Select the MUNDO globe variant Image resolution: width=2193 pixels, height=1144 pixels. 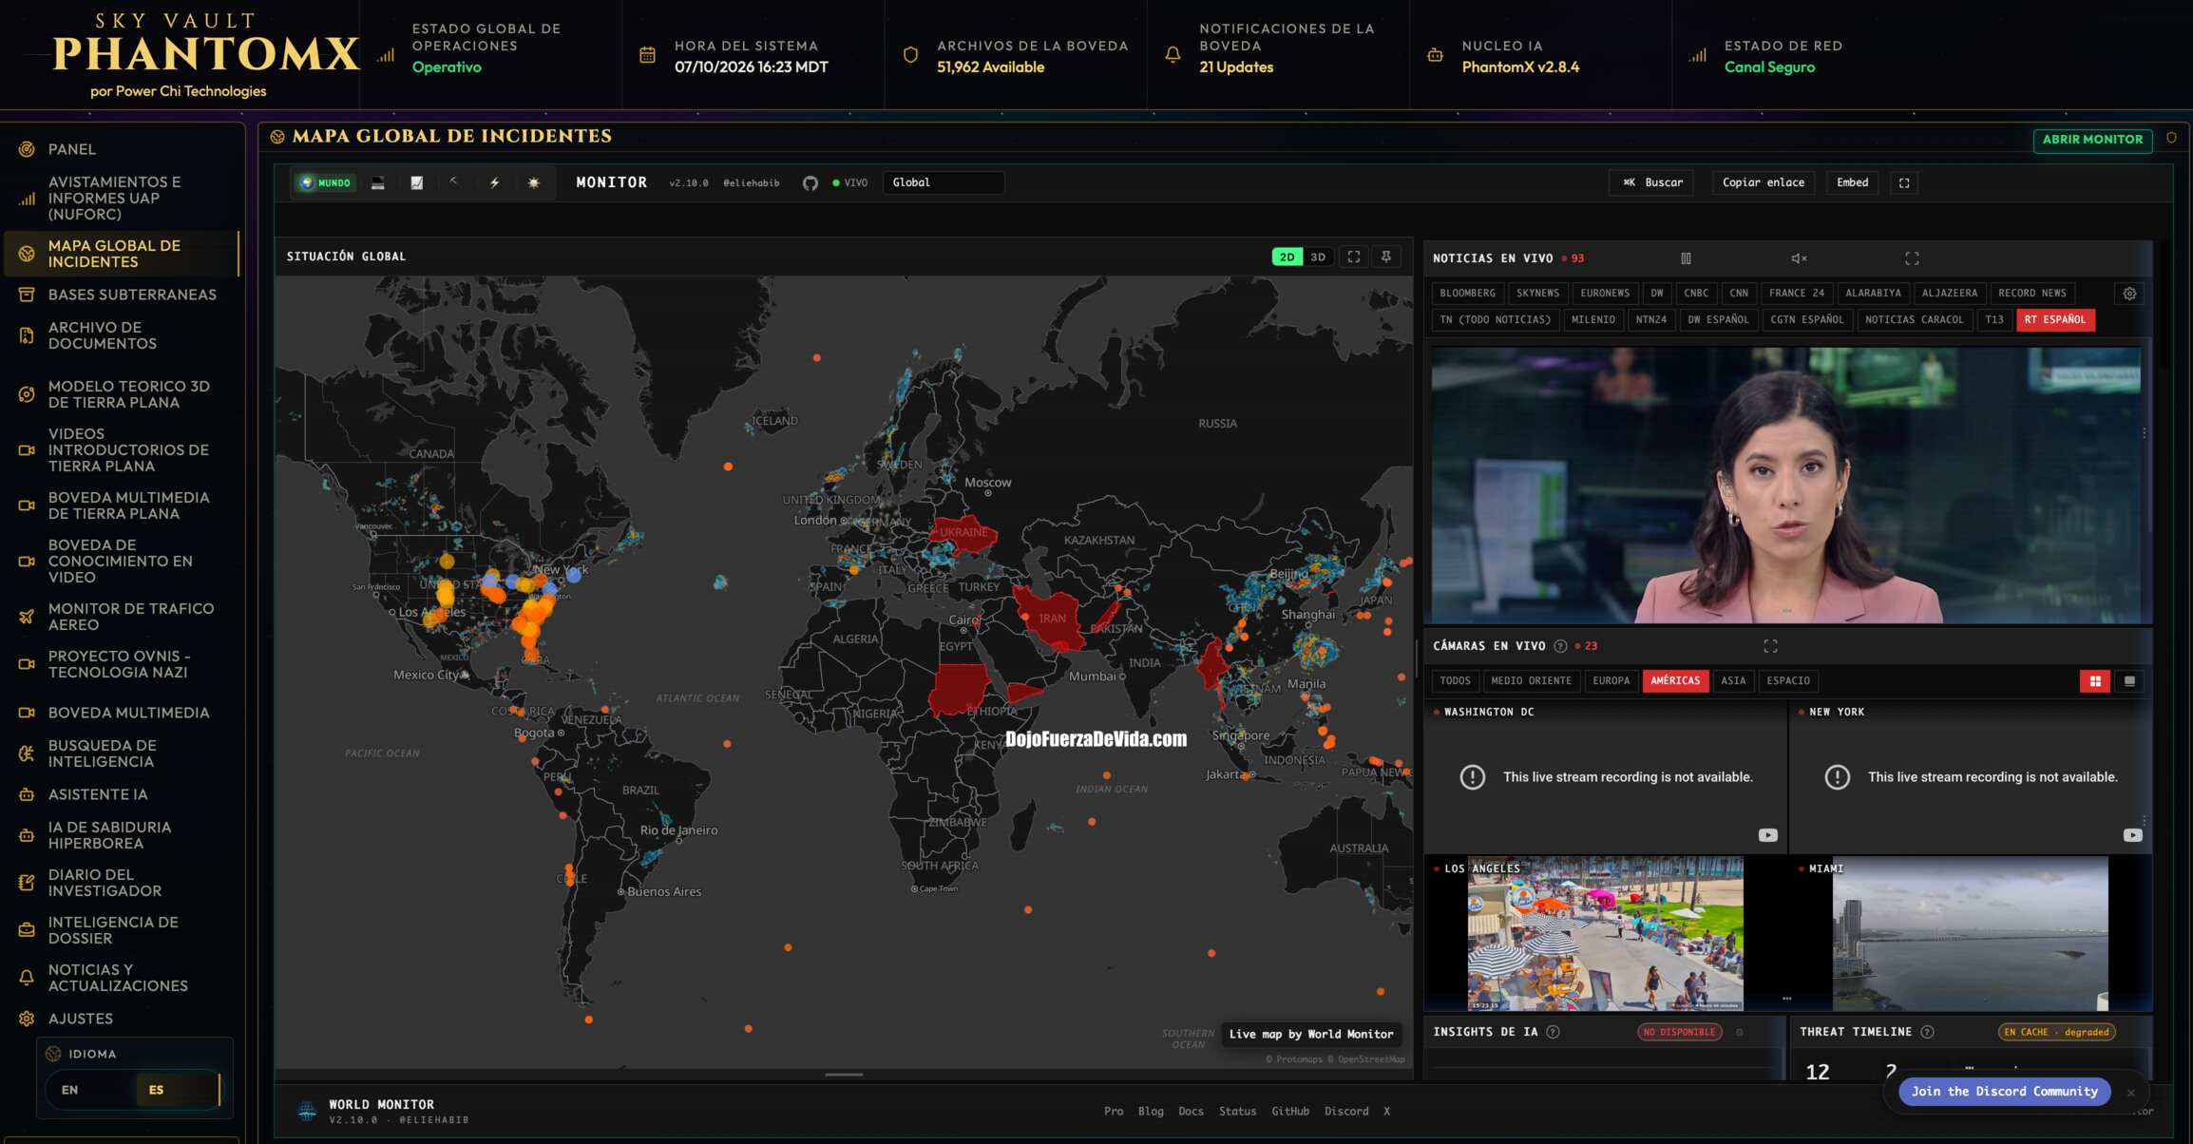pyautogui.click(x=326, y=183)
